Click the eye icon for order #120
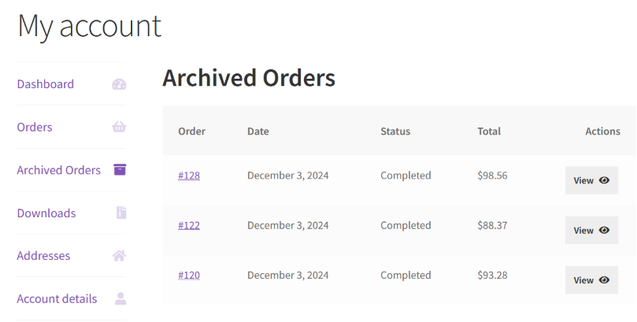Image resolution: width=637 pixels, height=322 pixels. pyautogui.click(x=604, y=279)
